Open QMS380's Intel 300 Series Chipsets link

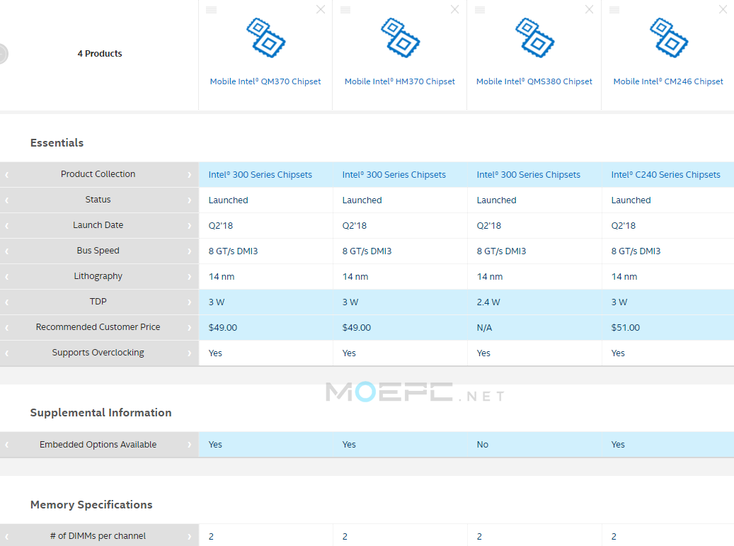529,175
